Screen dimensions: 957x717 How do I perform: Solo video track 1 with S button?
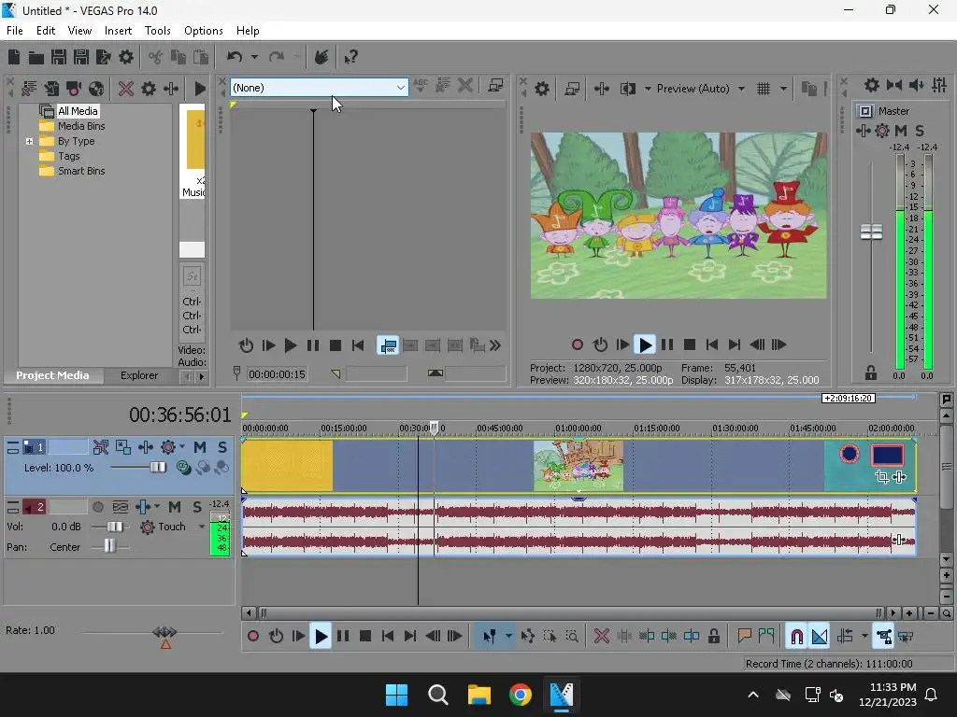pos(222,447)
